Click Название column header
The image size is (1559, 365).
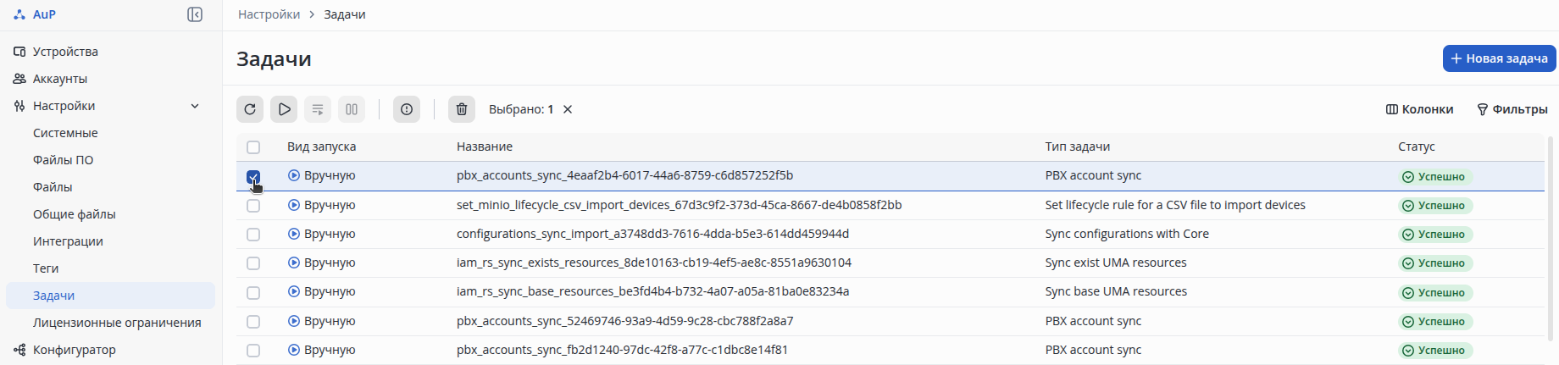[485, 147]
